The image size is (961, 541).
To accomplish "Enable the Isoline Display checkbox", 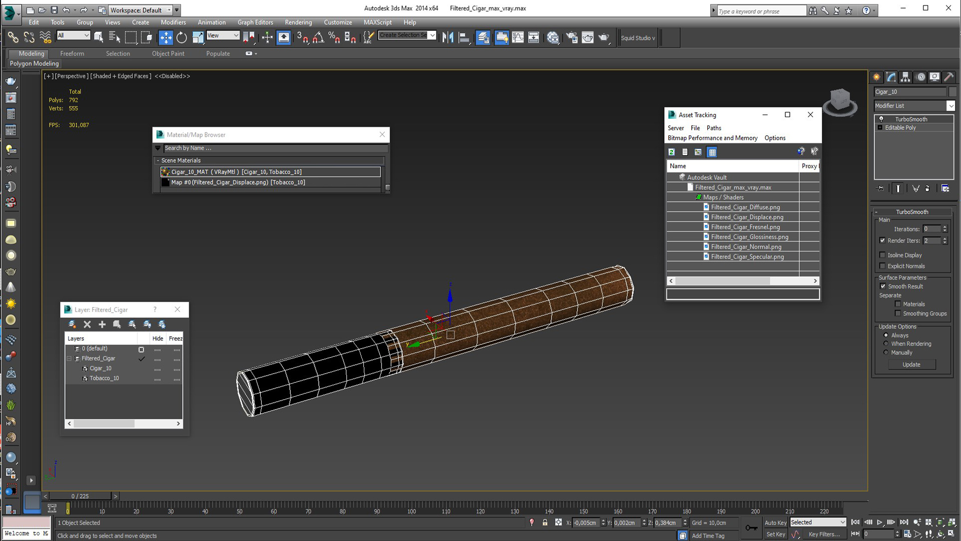I will 883,255.
